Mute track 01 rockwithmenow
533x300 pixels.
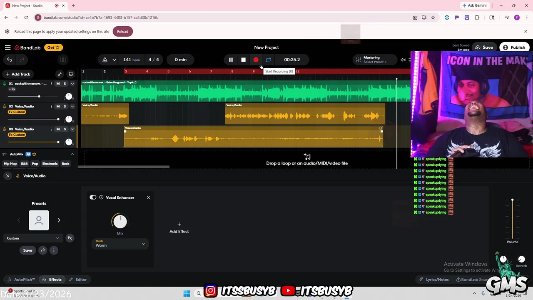pyautogui.click(x=58, y=84)
